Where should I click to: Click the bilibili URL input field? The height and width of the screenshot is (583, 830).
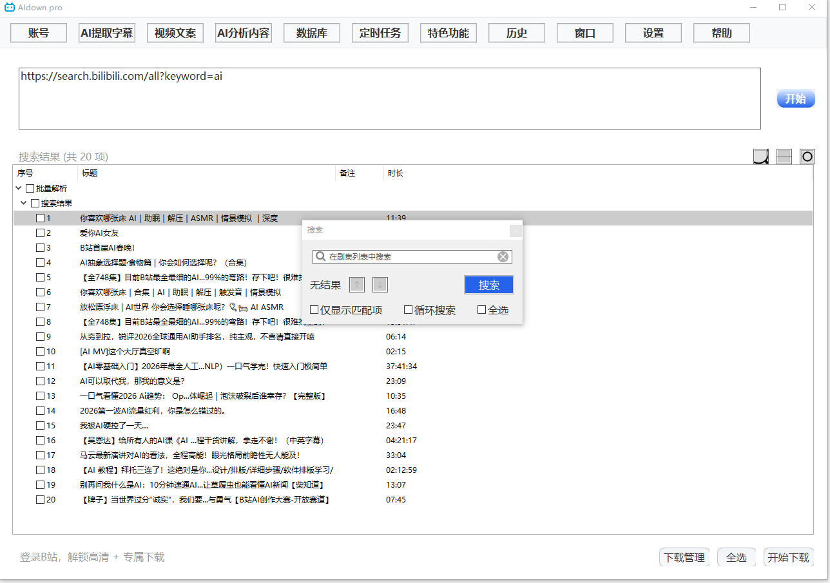(387, 97)
